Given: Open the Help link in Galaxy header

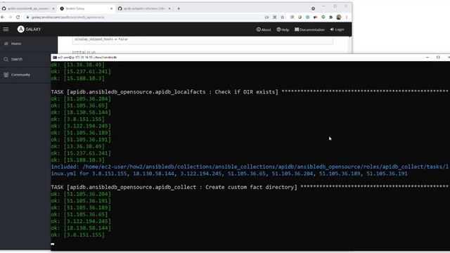Looking at the screenshot, I should pos(283,30).
